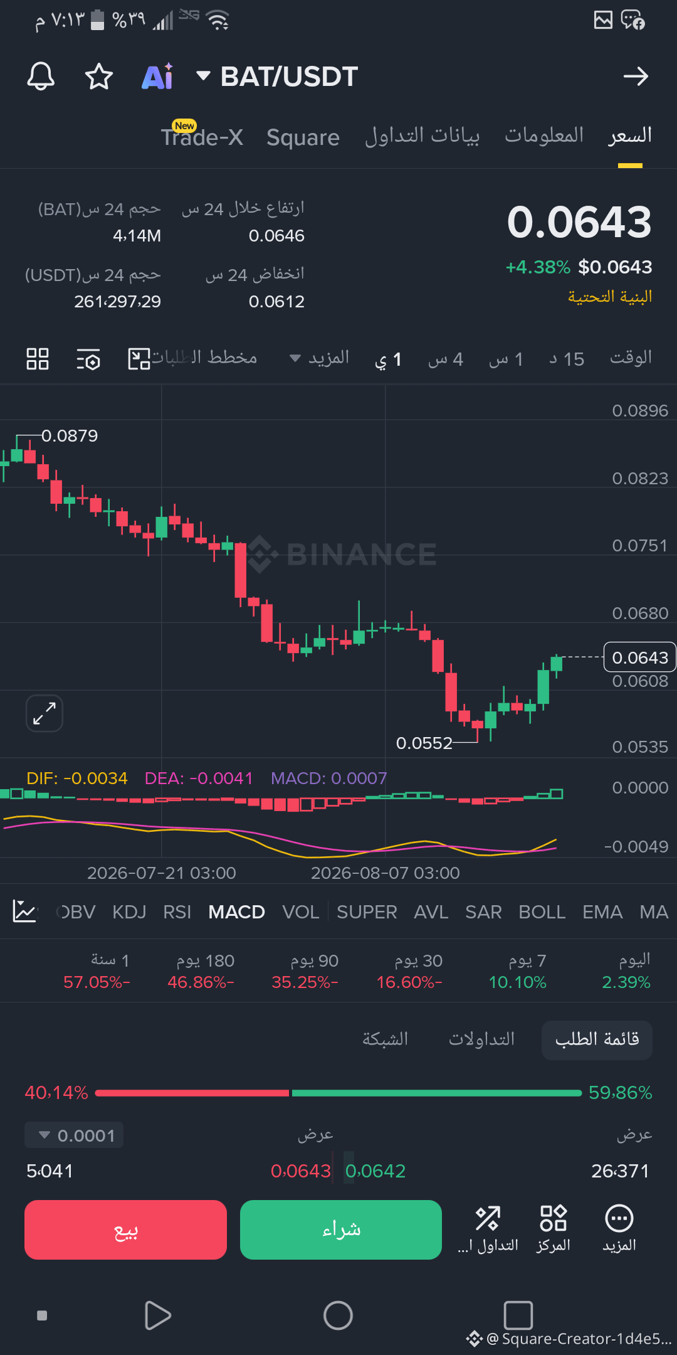Open the المركز hub icon
The image size is (677, 1355).
tap(554, 1228)
